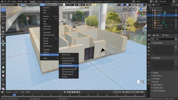Click the play animation button
The width and height of the screenshot is (178, 100).
coord(75,92)
